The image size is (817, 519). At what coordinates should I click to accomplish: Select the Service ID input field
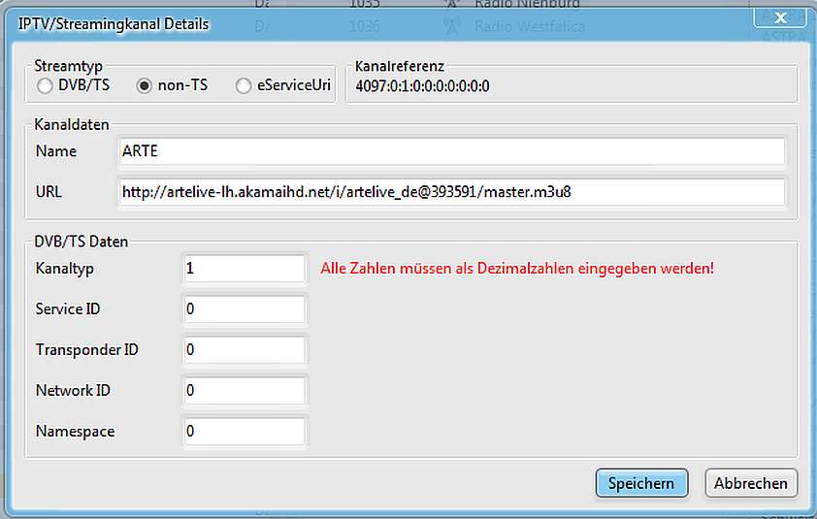tap(245, 309)
